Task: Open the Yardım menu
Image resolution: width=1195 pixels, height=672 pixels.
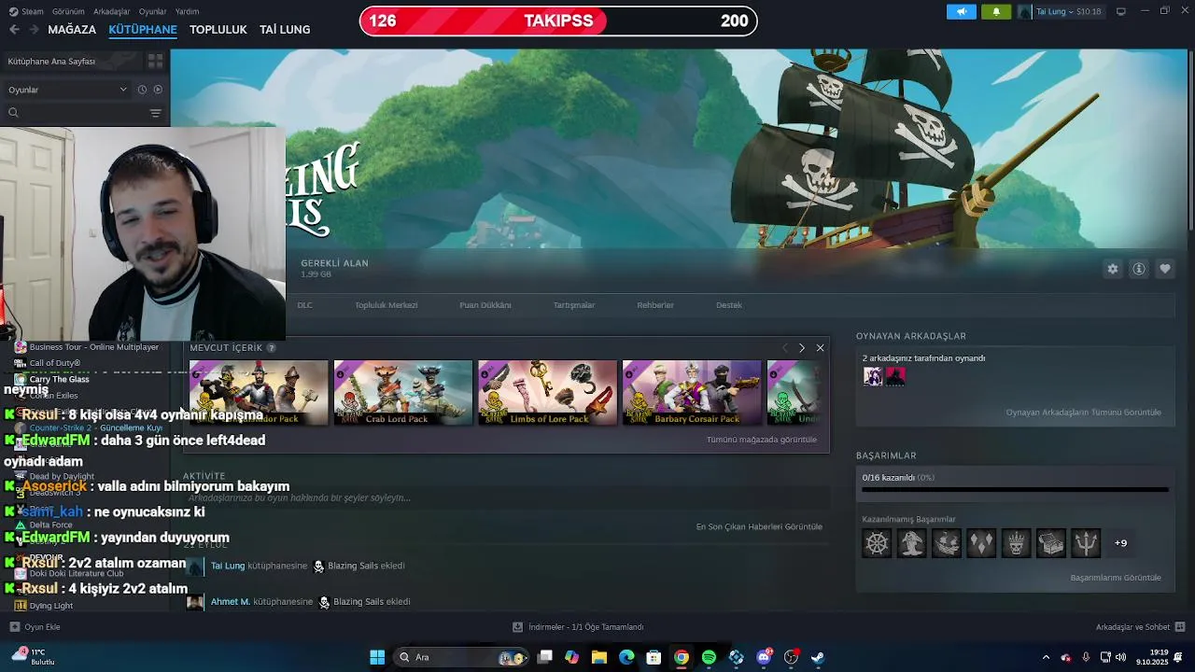Action: point(187,11)
